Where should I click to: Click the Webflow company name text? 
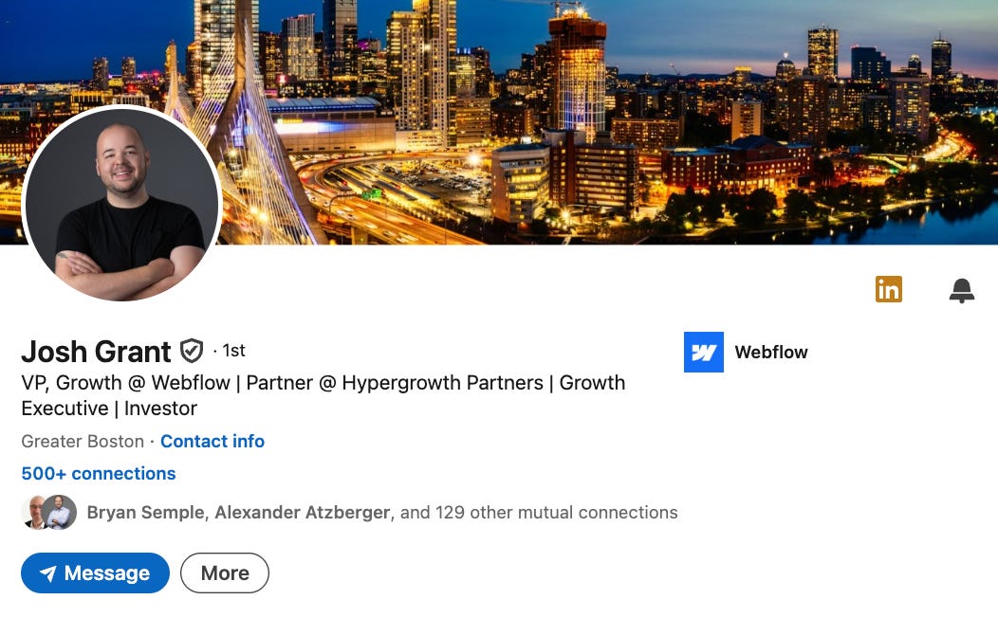pyautogui.click(x=770, y=353)
